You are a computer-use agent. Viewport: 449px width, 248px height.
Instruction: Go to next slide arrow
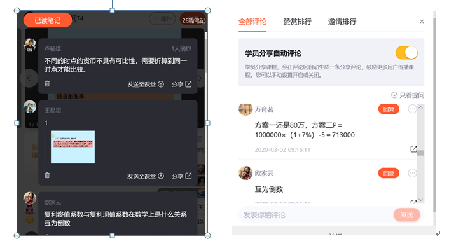(x=200, y=78)
